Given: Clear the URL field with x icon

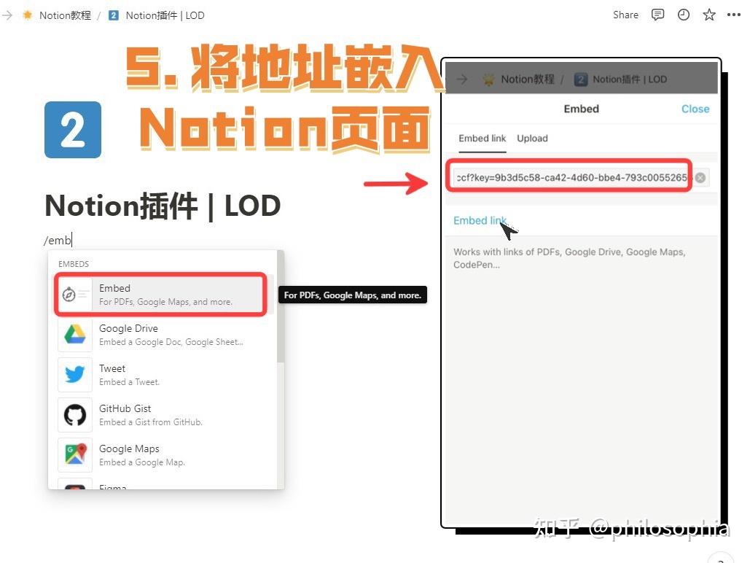Looking at the screenshot, I should tap(700, 177).
